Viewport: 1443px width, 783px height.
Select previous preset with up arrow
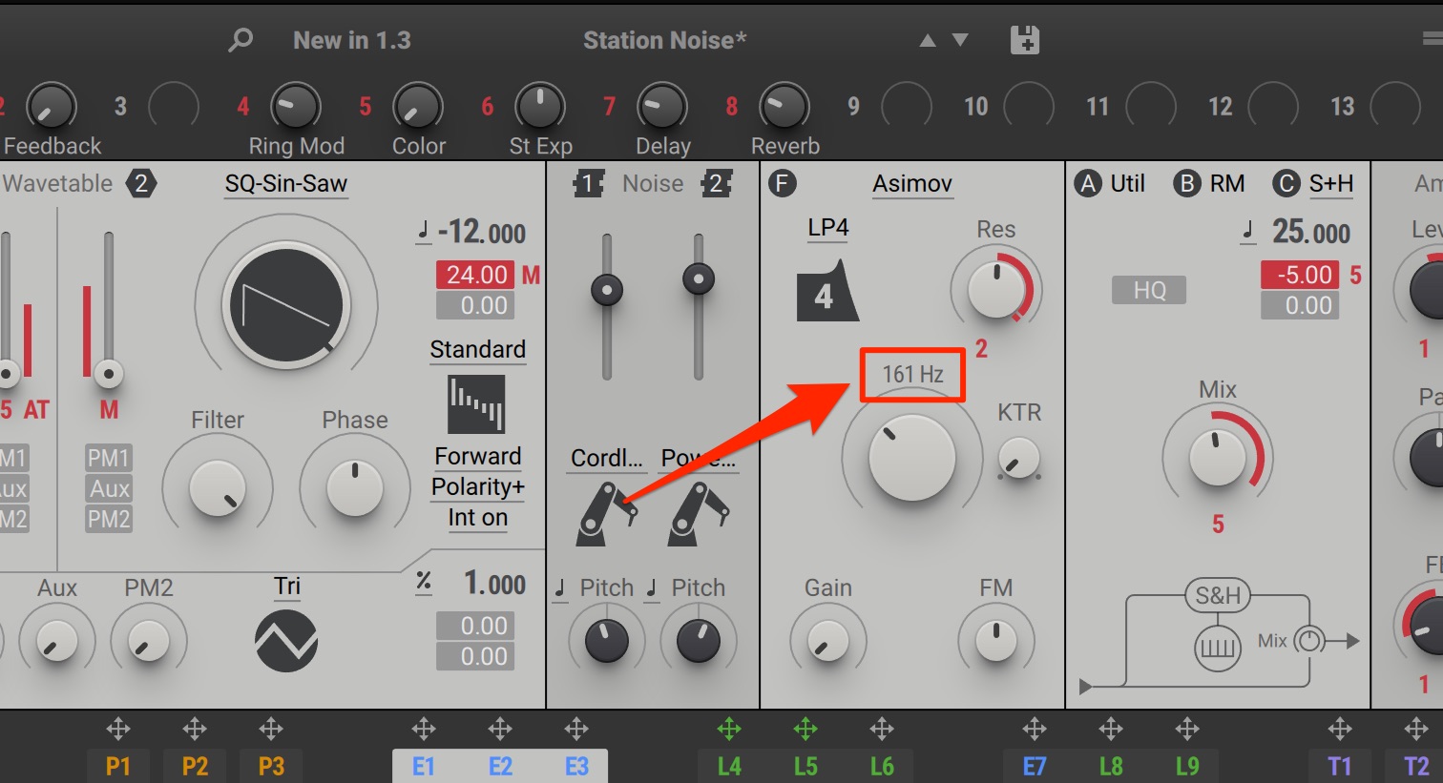click(928, 40)
